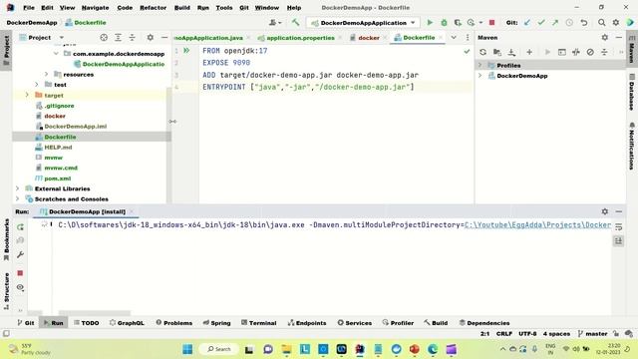
Task: Collapse com.example.dockerdemoapp package
Action: coord(56,53)
